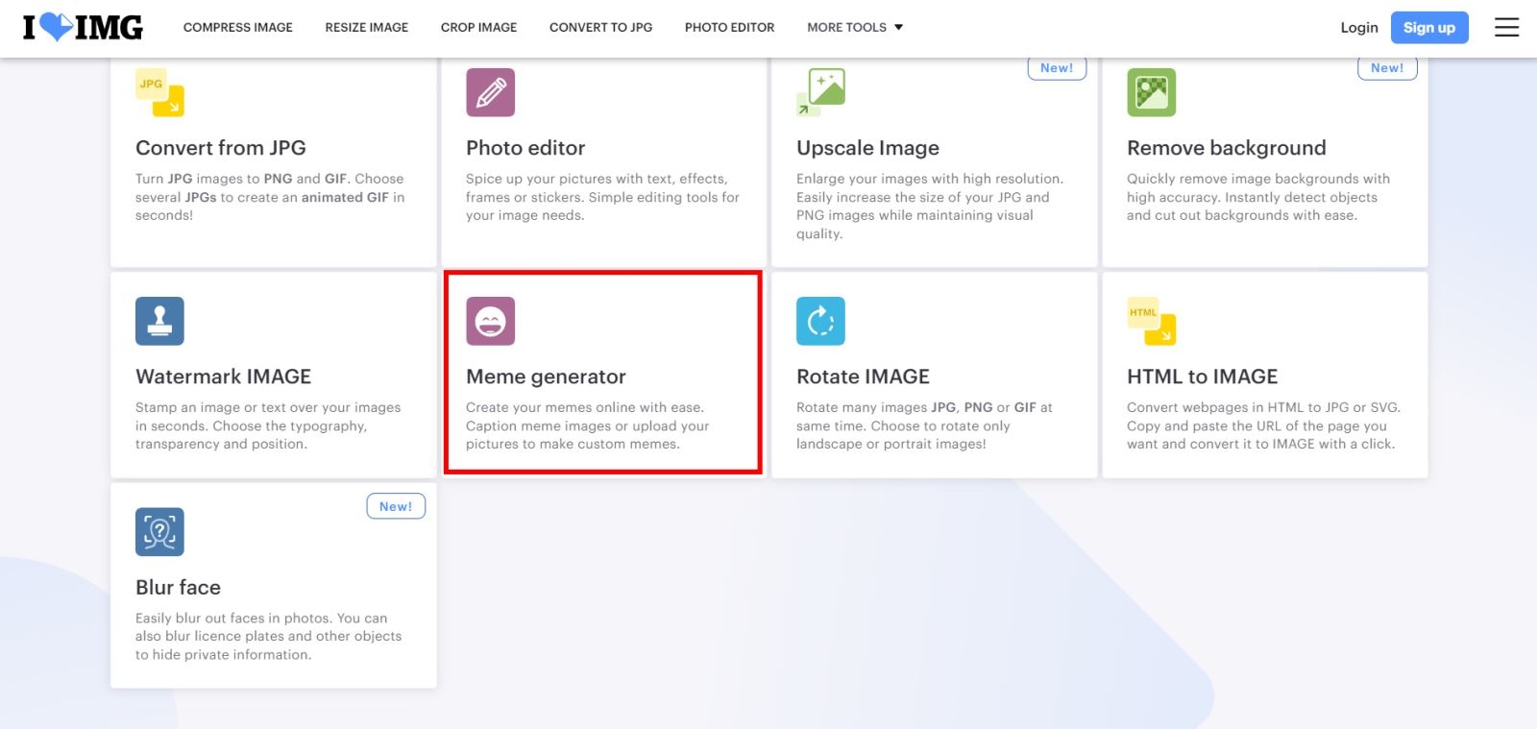Open the Blur face title

179,587
